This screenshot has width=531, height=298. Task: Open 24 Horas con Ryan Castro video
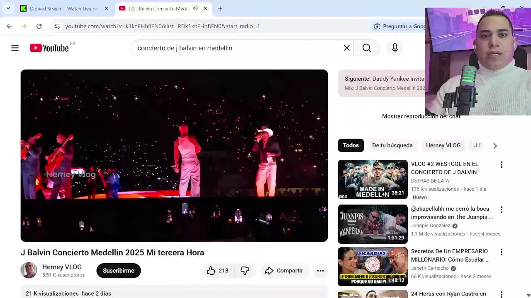pyautogui.click(x=448, y=294)
